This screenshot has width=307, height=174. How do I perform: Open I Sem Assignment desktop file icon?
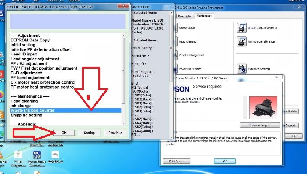pyautogui.click(x=18, y=159)
